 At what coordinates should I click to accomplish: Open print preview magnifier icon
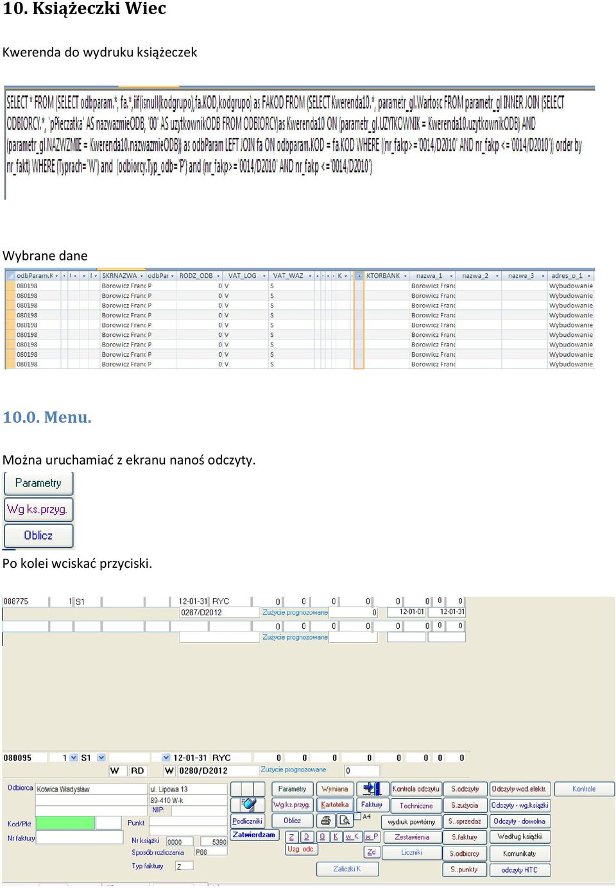point(345,820)
